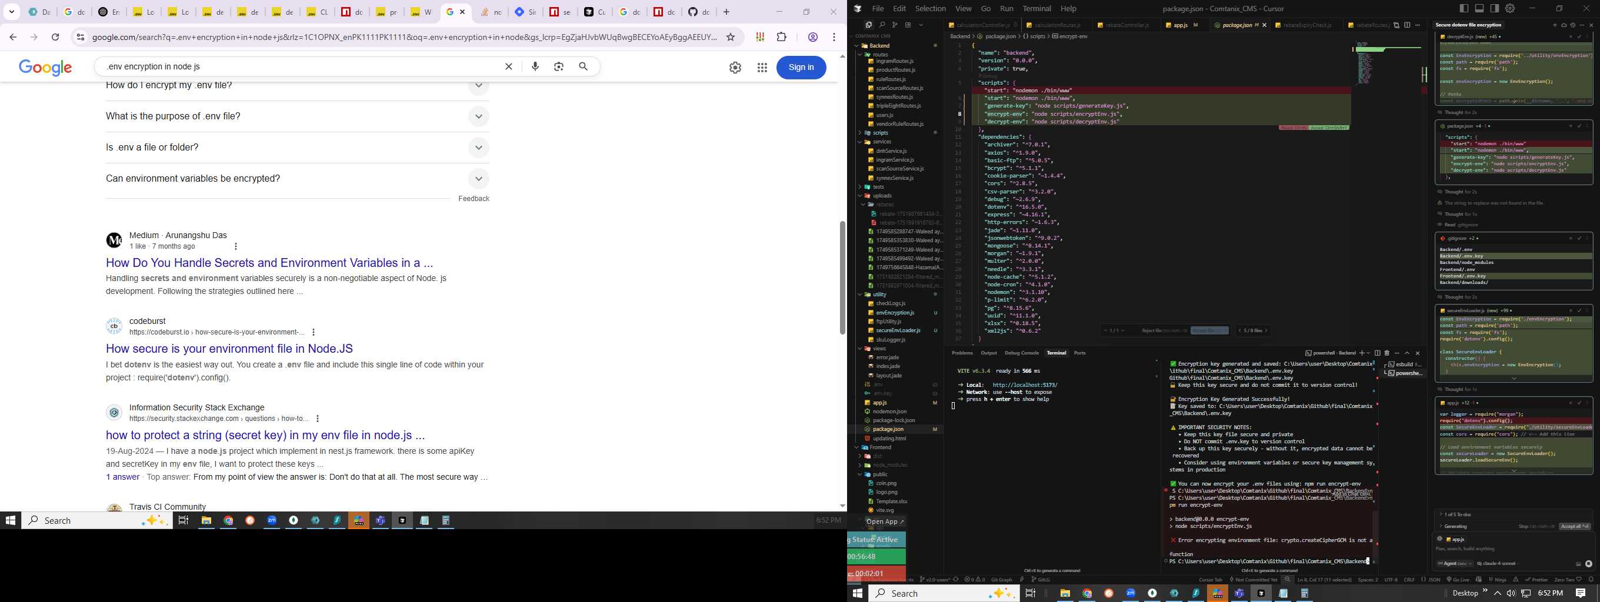This screenshot has height=602, width=1600.
Task: Maximize the terminal panel size
Action: pyautogui.click(x=1408, y=353)
